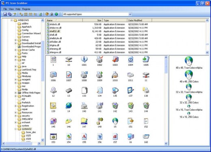Select the Cursors folder in tree
Viewport: 211px width, 152px height.
(26, 37)
